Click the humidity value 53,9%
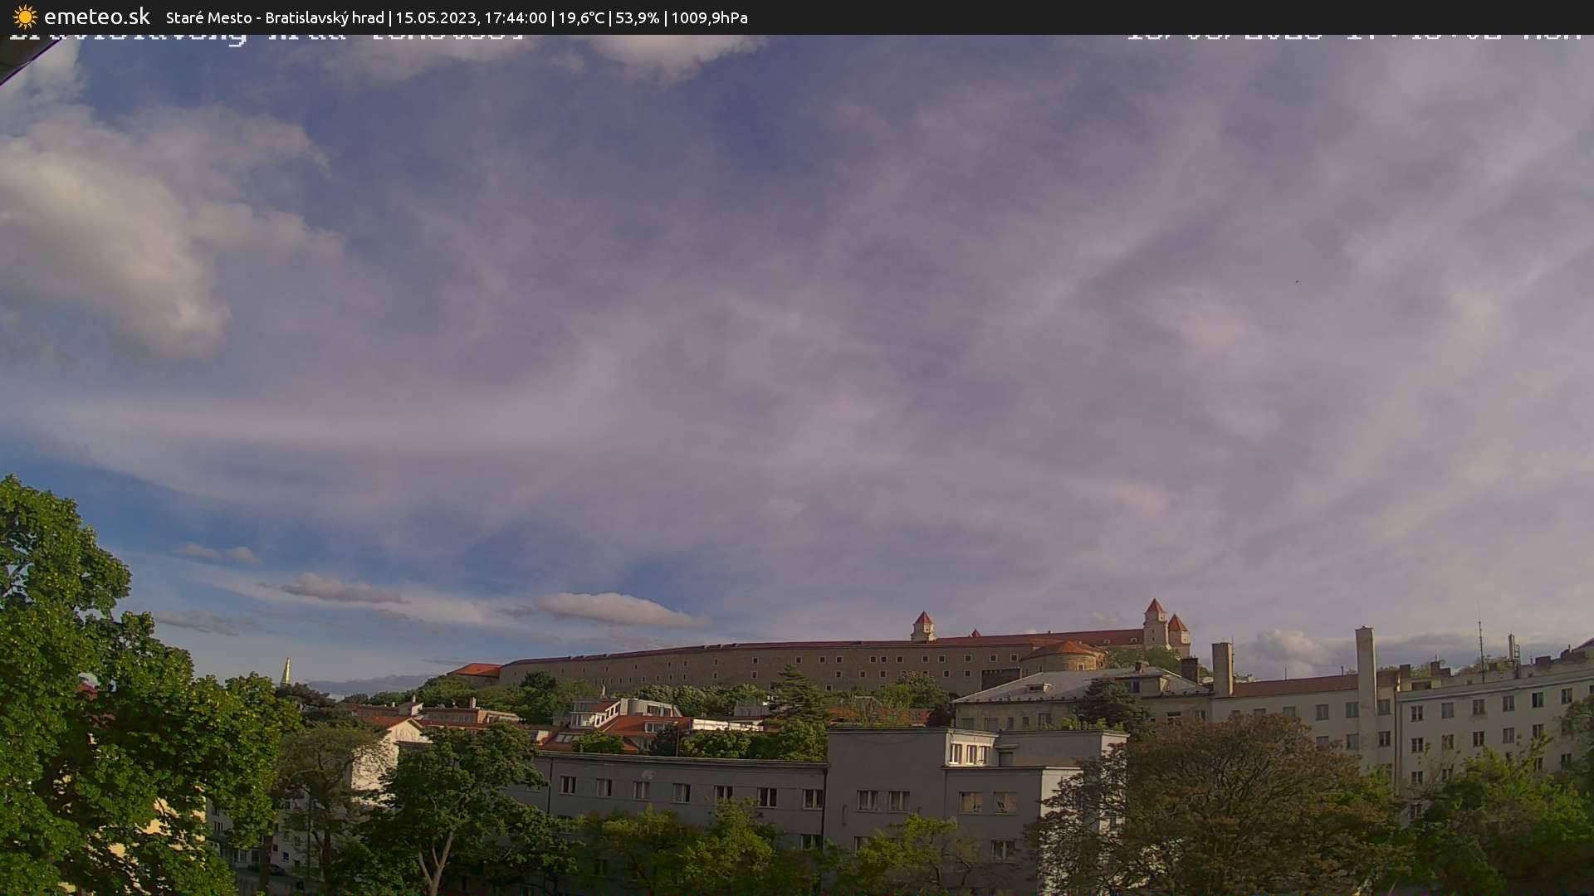 pos(637,17)
